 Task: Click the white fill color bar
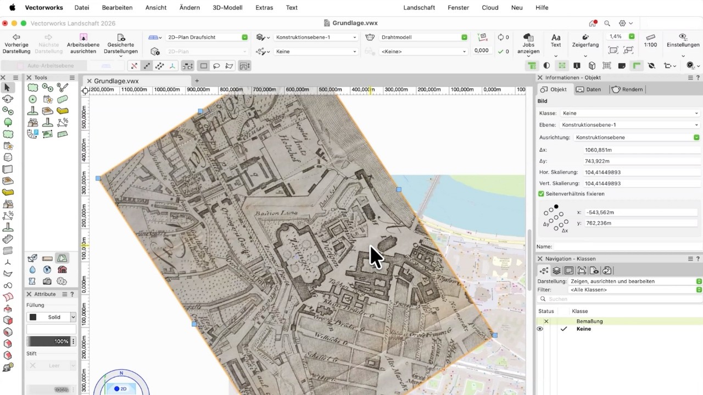(x=52, y=329)
